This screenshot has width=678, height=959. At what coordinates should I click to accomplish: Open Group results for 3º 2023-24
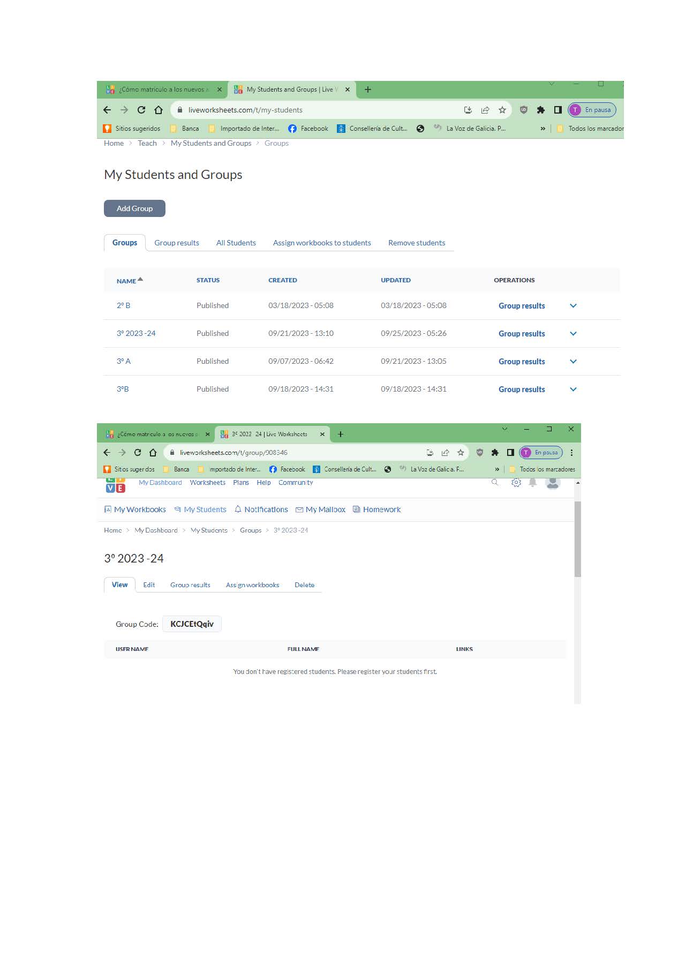coord(521,334)
